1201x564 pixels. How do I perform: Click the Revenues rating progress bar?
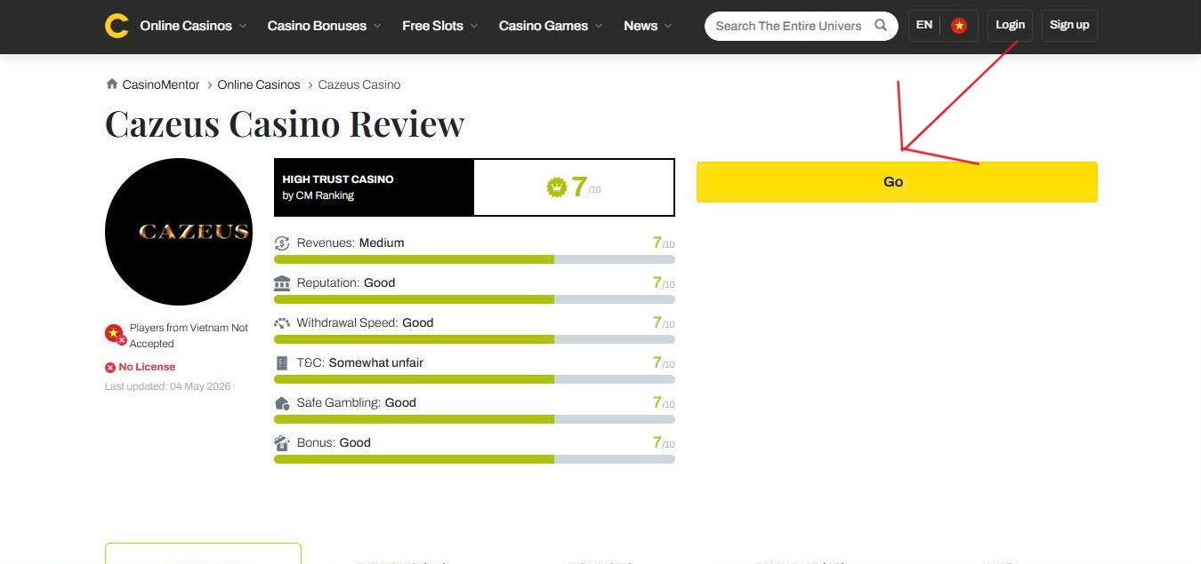[x=474, y=259]
